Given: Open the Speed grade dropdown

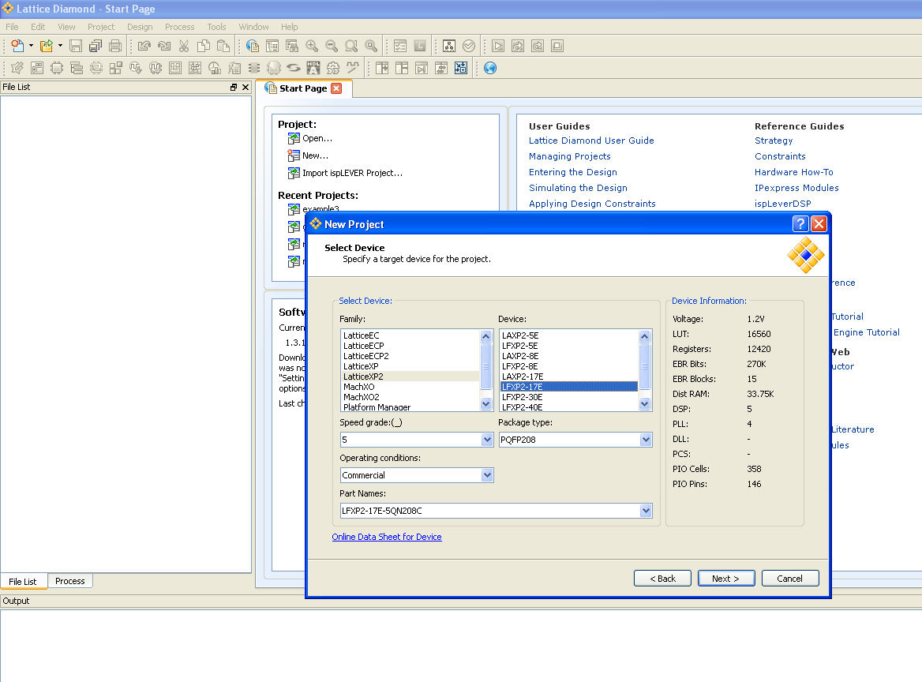Looking at the screenshot, I should click(487, 440).
